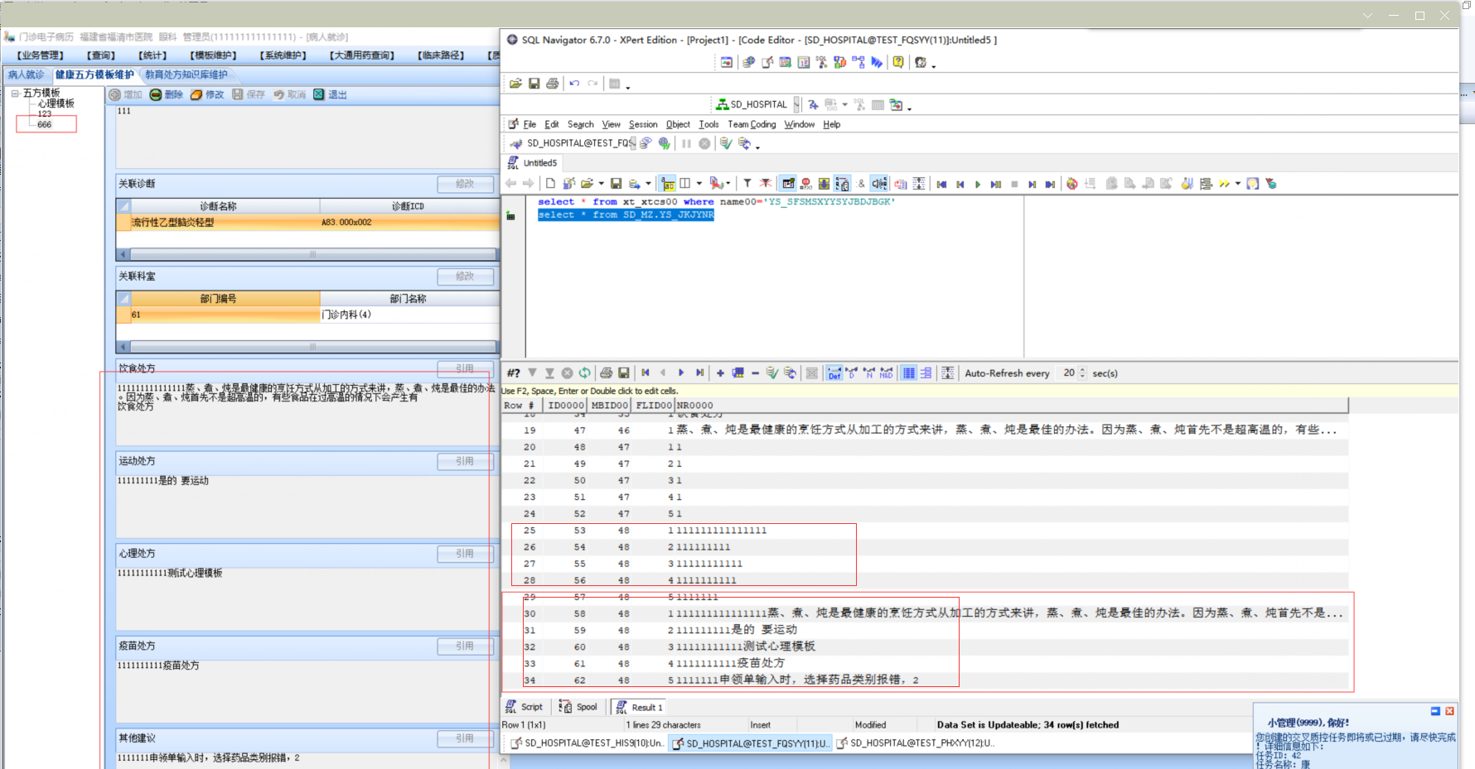This screenshot has height=769, width=1475.
Task: Click the print icon next to undo
Action: pos(552,84)
